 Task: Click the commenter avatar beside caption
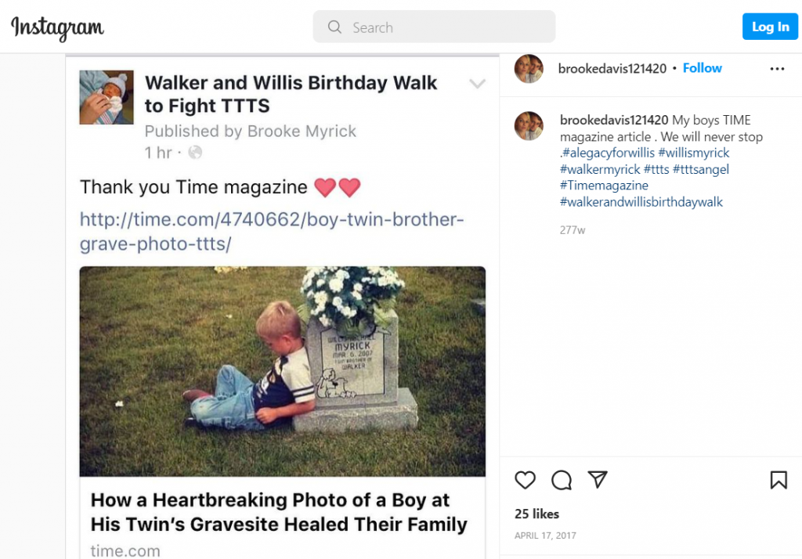pyautogui.click(x=529, y=126)
